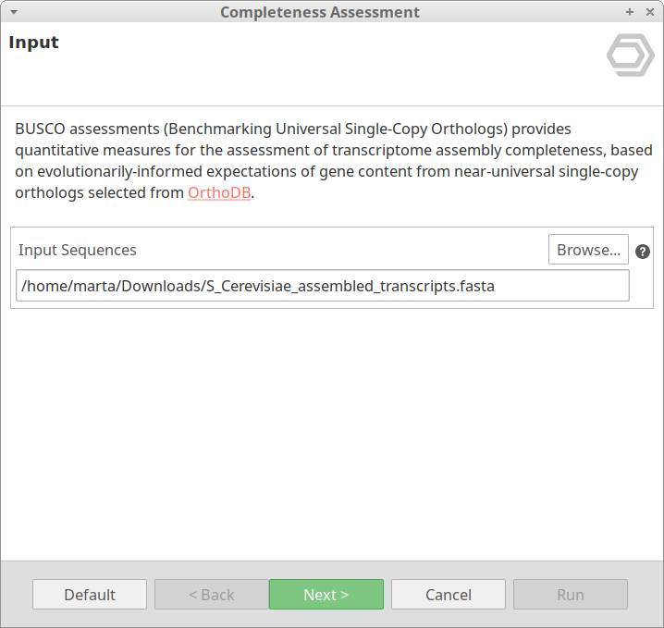Proceed with the Next button

(x=326, y=595)
